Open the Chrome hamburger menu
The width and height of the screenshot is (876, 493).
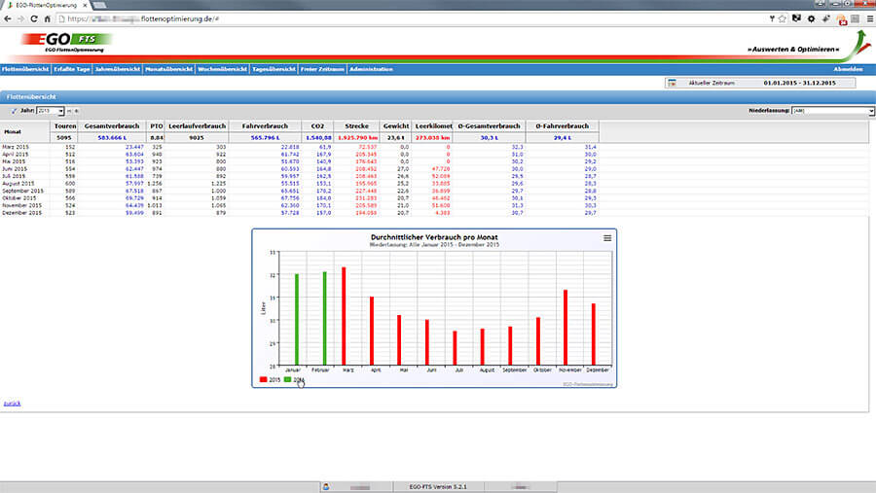pyautogui.click(x=870, y=19)
